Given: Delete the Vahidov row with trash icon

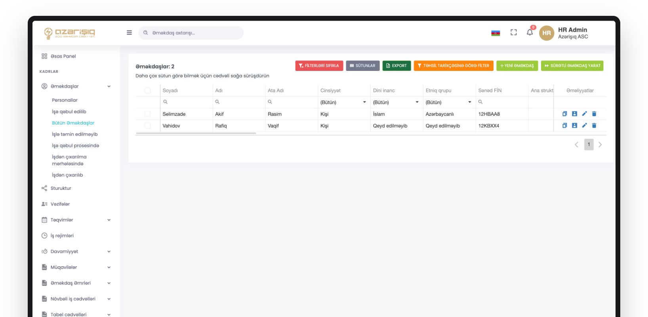Looking at the screenshot, I should click(x=594, y=126).
